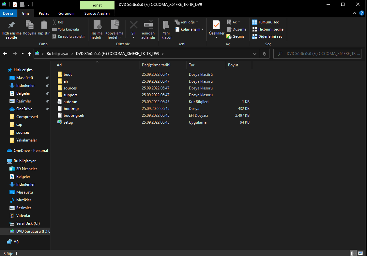Open the Yeni öğe dropdown
Image resolution: width=367 pixels, height=256 pixels.
tap(187, 22)
